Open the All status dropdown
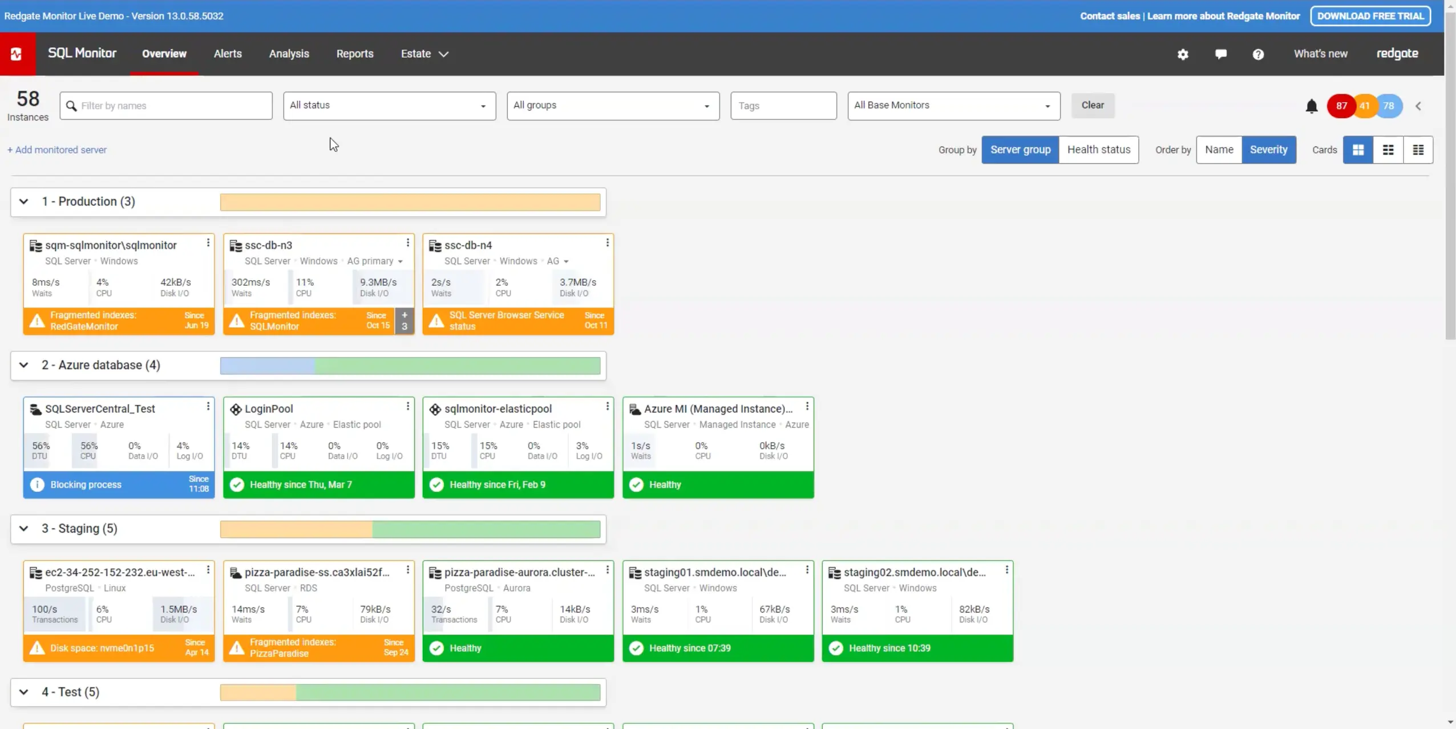 (389, 106)
